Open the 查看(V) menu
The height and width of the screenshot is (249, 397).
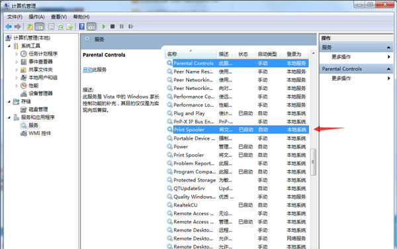click(59, 17)
